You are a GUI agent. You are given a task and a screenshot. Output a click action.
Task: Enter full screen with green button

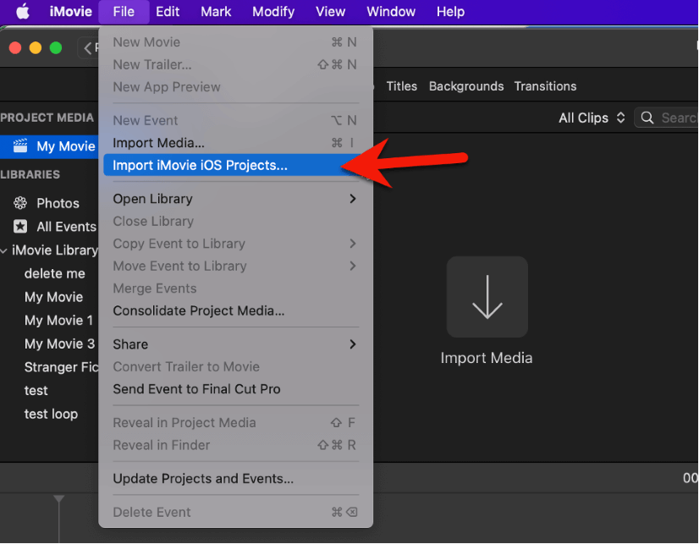pyautogui.click(x=56, y=47)
